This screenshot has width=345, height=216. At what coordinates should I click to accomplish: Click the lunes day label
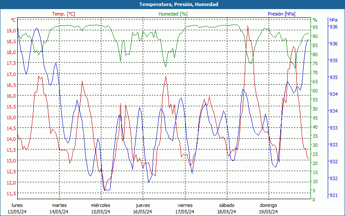pos(17,206)
